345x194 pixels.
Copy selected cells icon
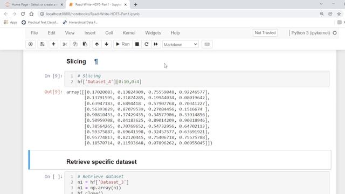tap(75, 44)
